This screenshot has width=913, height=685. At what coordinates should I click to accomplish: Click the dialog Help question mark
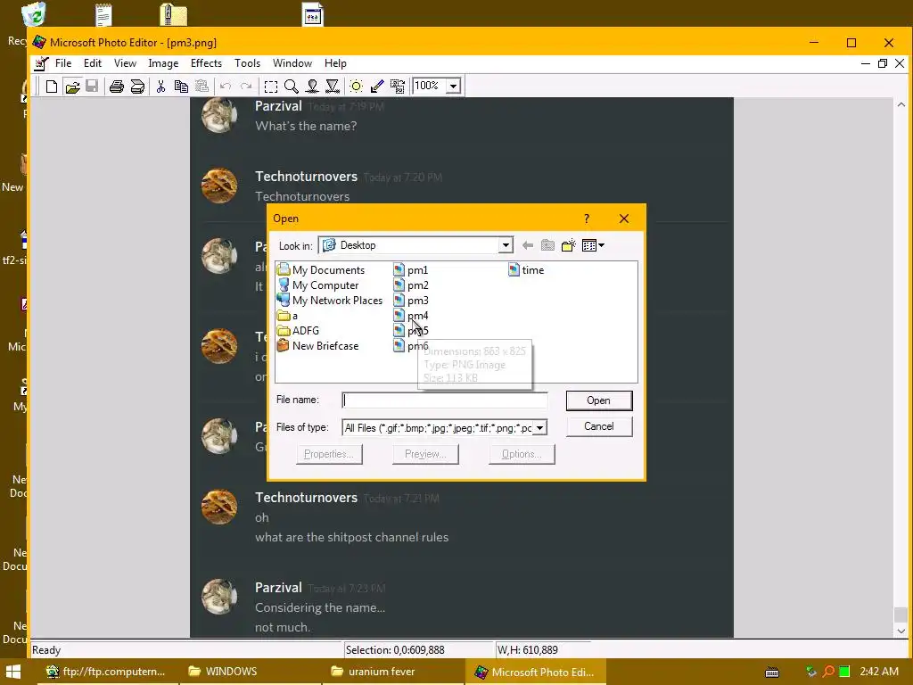pos(587,219)
